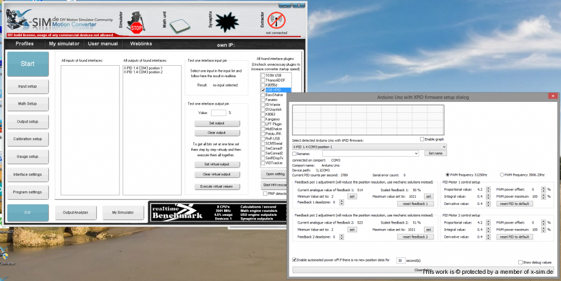The height and width of the screenshot is (281, 561).
Task: Enable the Fanatec plugin
Action: coord(263,100)
